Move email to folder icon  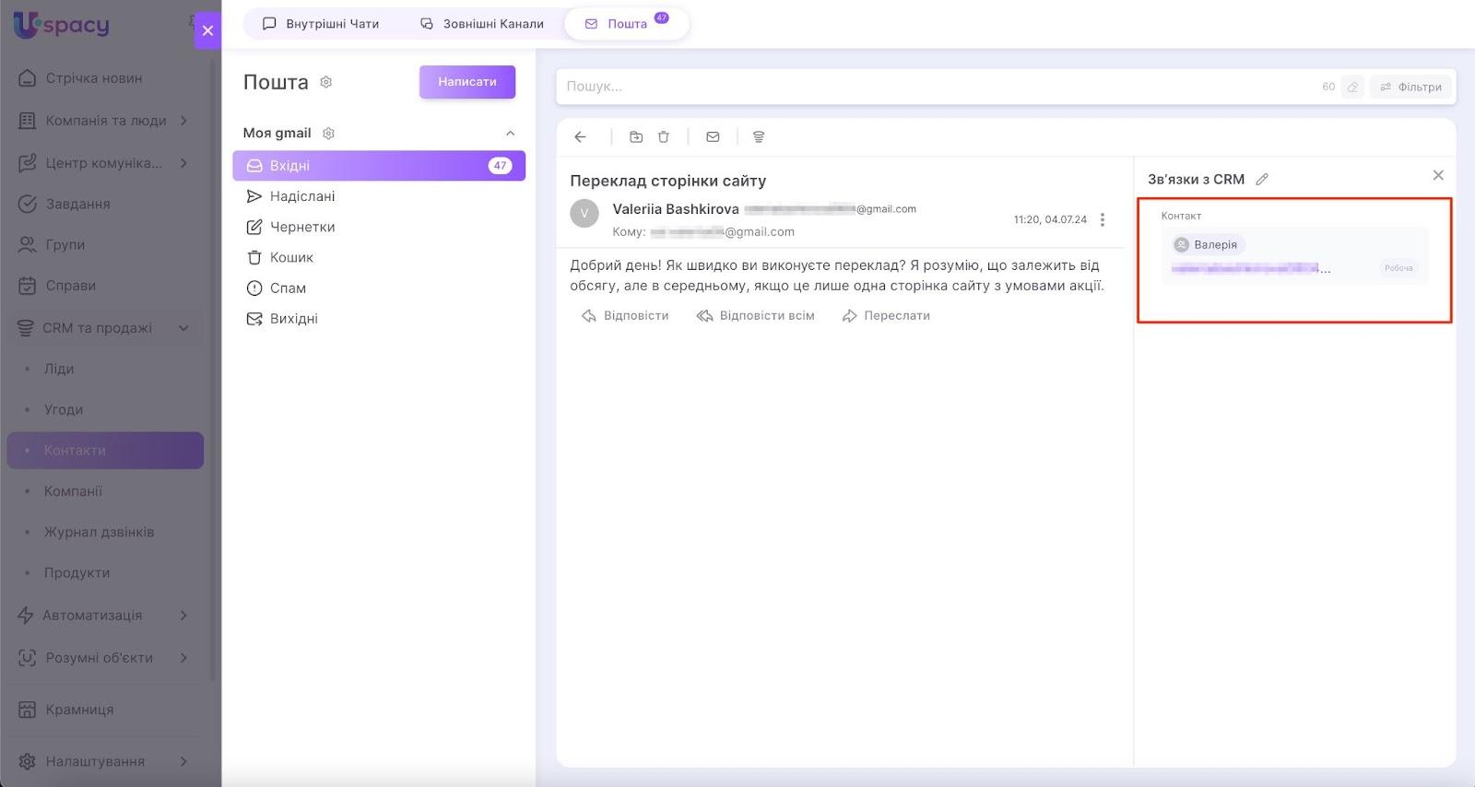636,136
